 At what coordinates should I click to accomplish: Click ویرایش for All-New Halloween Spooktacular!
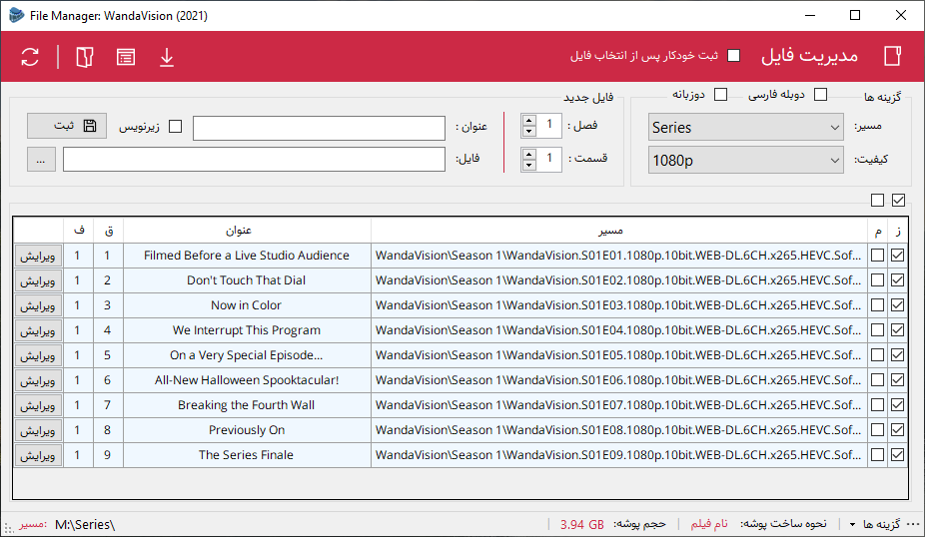[x=38, y=381]
